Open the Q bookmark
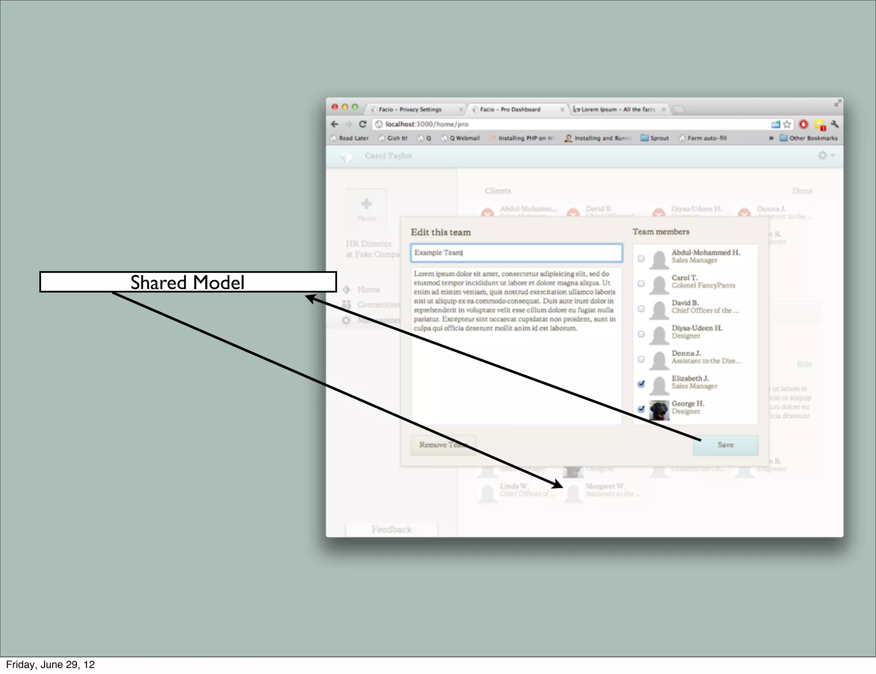 pos(424,138)
